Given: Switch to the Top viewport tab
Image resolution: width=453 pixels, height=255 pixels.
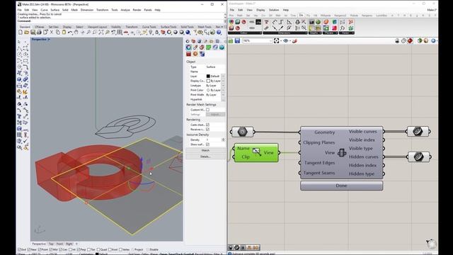Looking at the screenshot, I should tap(51, 244).
